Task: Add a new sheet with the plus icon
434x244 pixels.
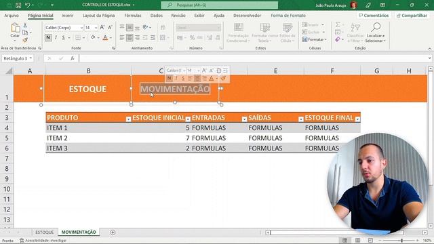Action: pyautogui.click(x=113, y=232)
